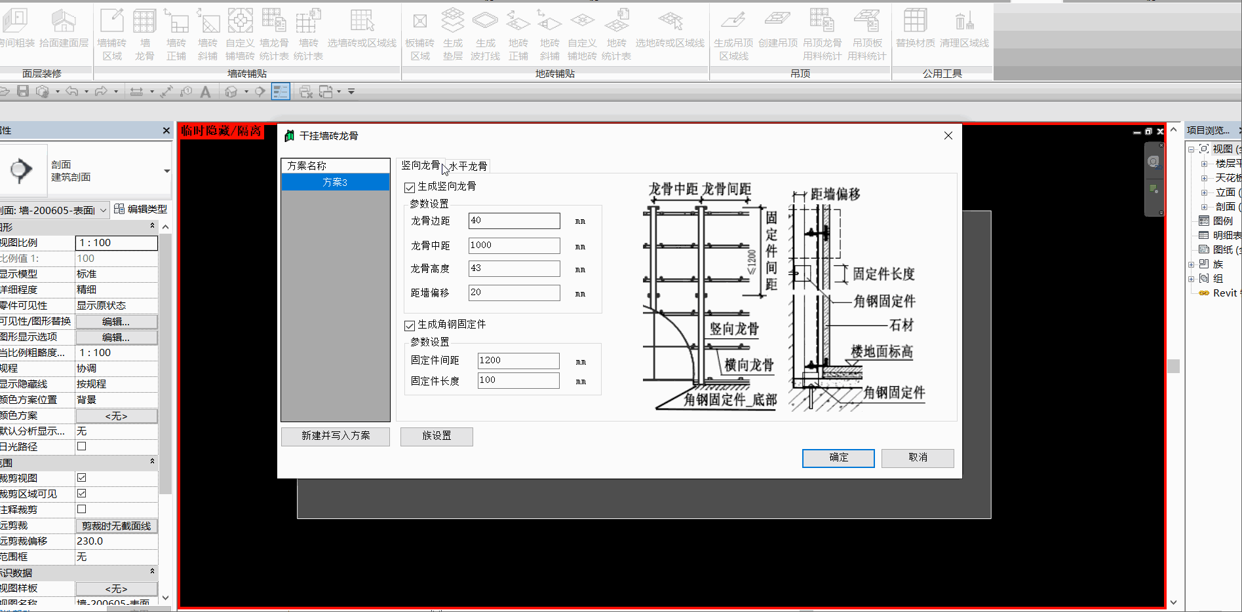
Task: Toggle 注释裁剪 checkbox
Action: tap(82, 509)
